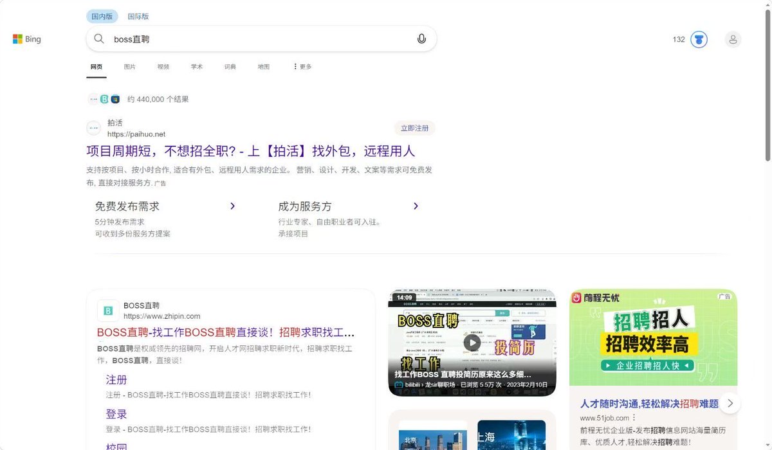The image size is (772, 450).
Task: Open the user account profile icon
Action: coord(733,39)
